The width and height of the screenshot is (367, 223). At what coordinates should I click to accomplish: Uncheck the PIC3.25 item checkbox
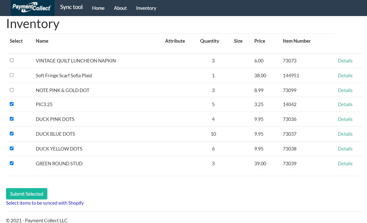click(12, 104)
